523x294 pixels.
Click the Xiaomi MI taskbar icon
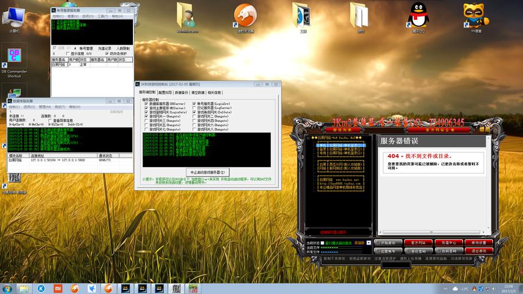(58, 288)
